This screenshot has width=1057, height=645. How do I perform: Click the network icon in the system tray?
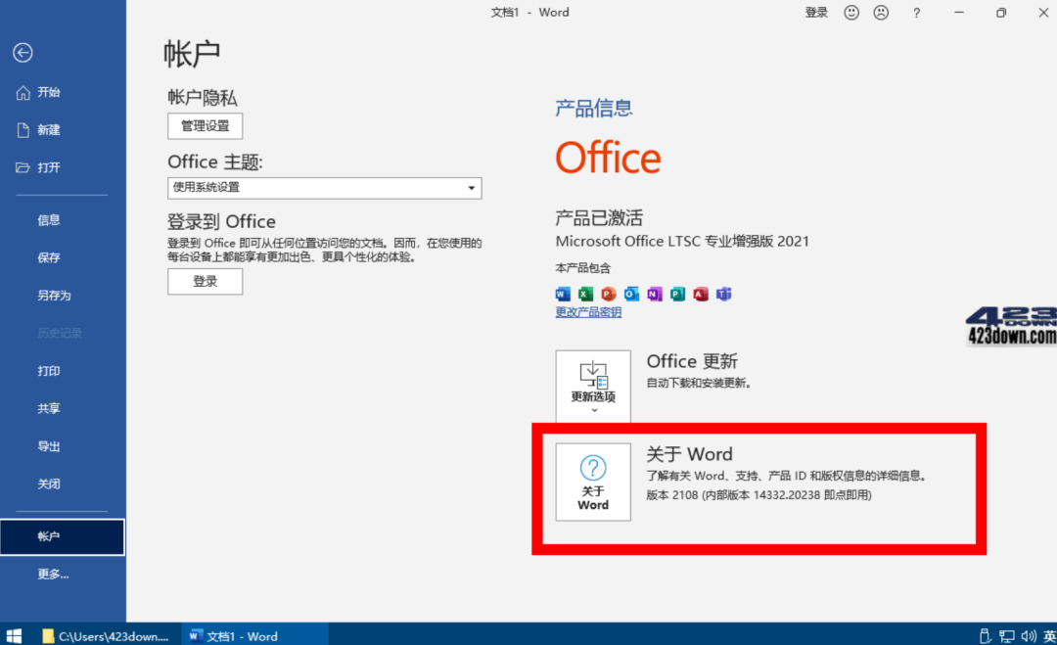point(1007,635)
